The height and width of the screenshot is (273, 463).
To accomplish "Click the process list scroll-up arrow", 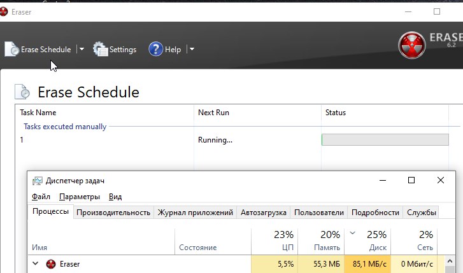I will pos(450,261).
